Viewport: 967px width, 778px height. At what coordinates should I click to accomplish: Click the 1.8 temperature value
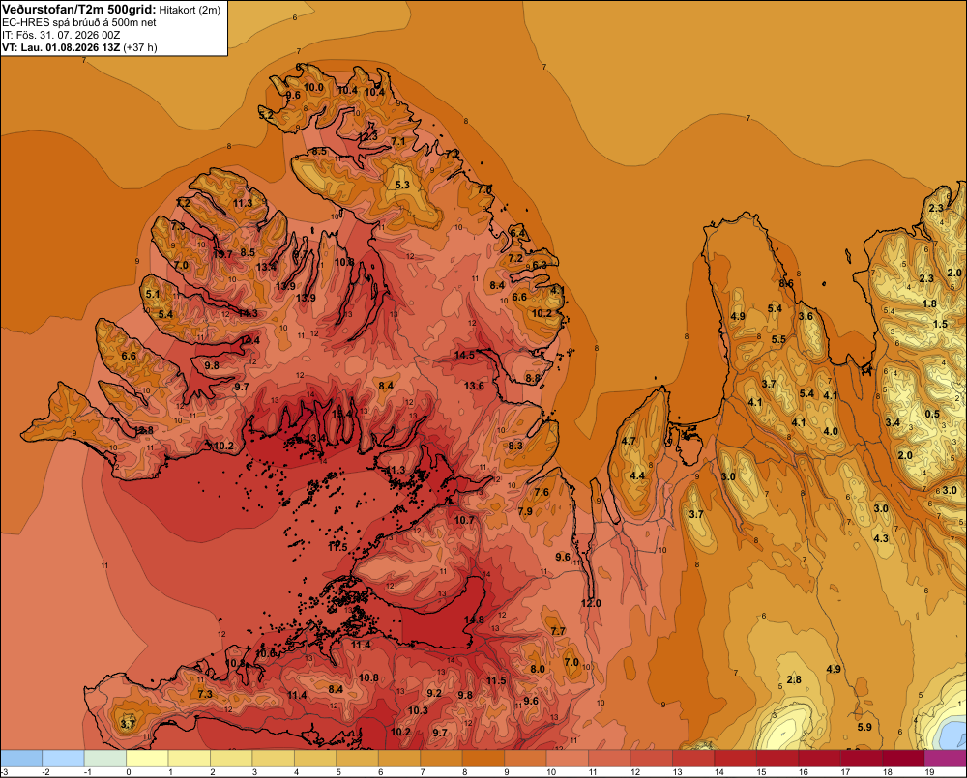click(929, 303)
